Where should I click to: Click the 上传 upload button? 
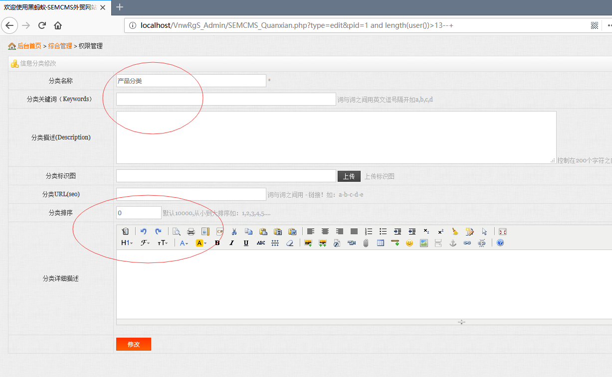click(x=349, y=176)
